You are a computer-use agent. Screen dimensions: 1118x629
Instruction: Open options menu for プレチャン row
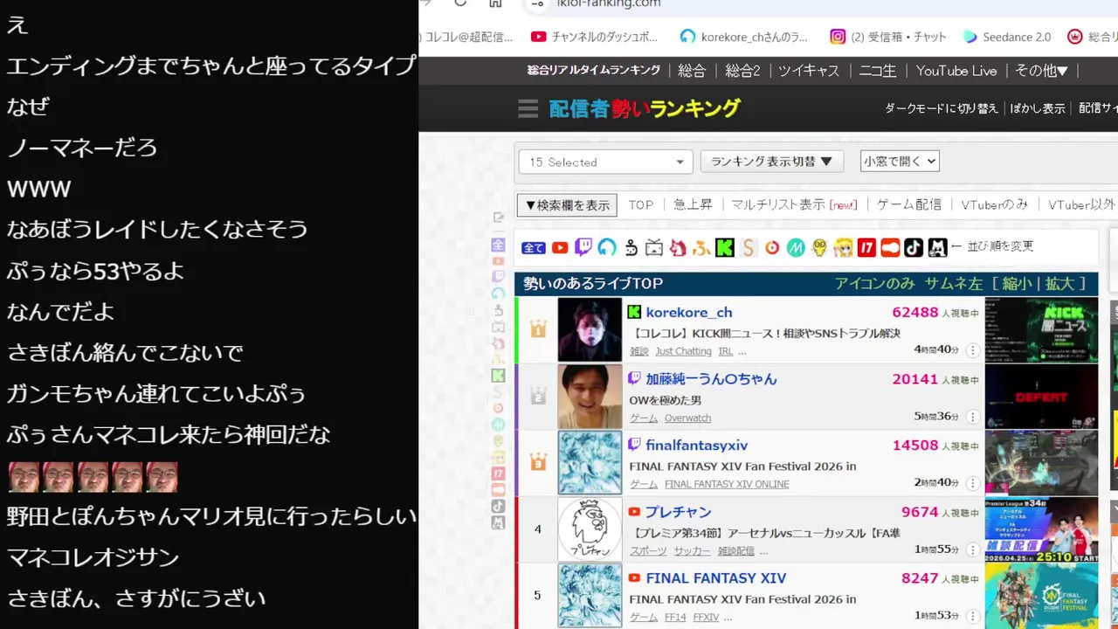pos(972,550)
